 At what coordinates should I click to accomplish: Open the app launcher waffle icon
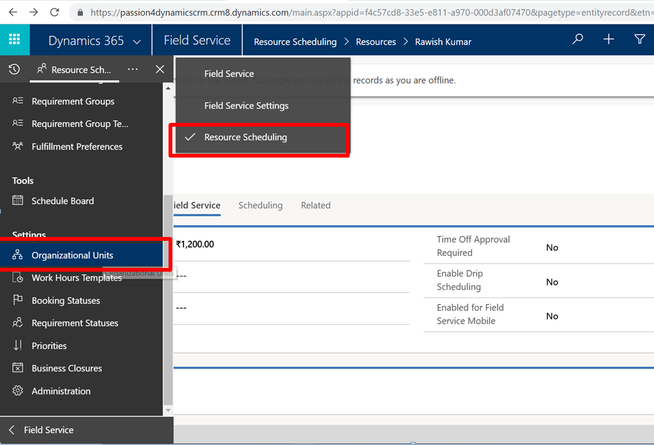coord(14,40)
